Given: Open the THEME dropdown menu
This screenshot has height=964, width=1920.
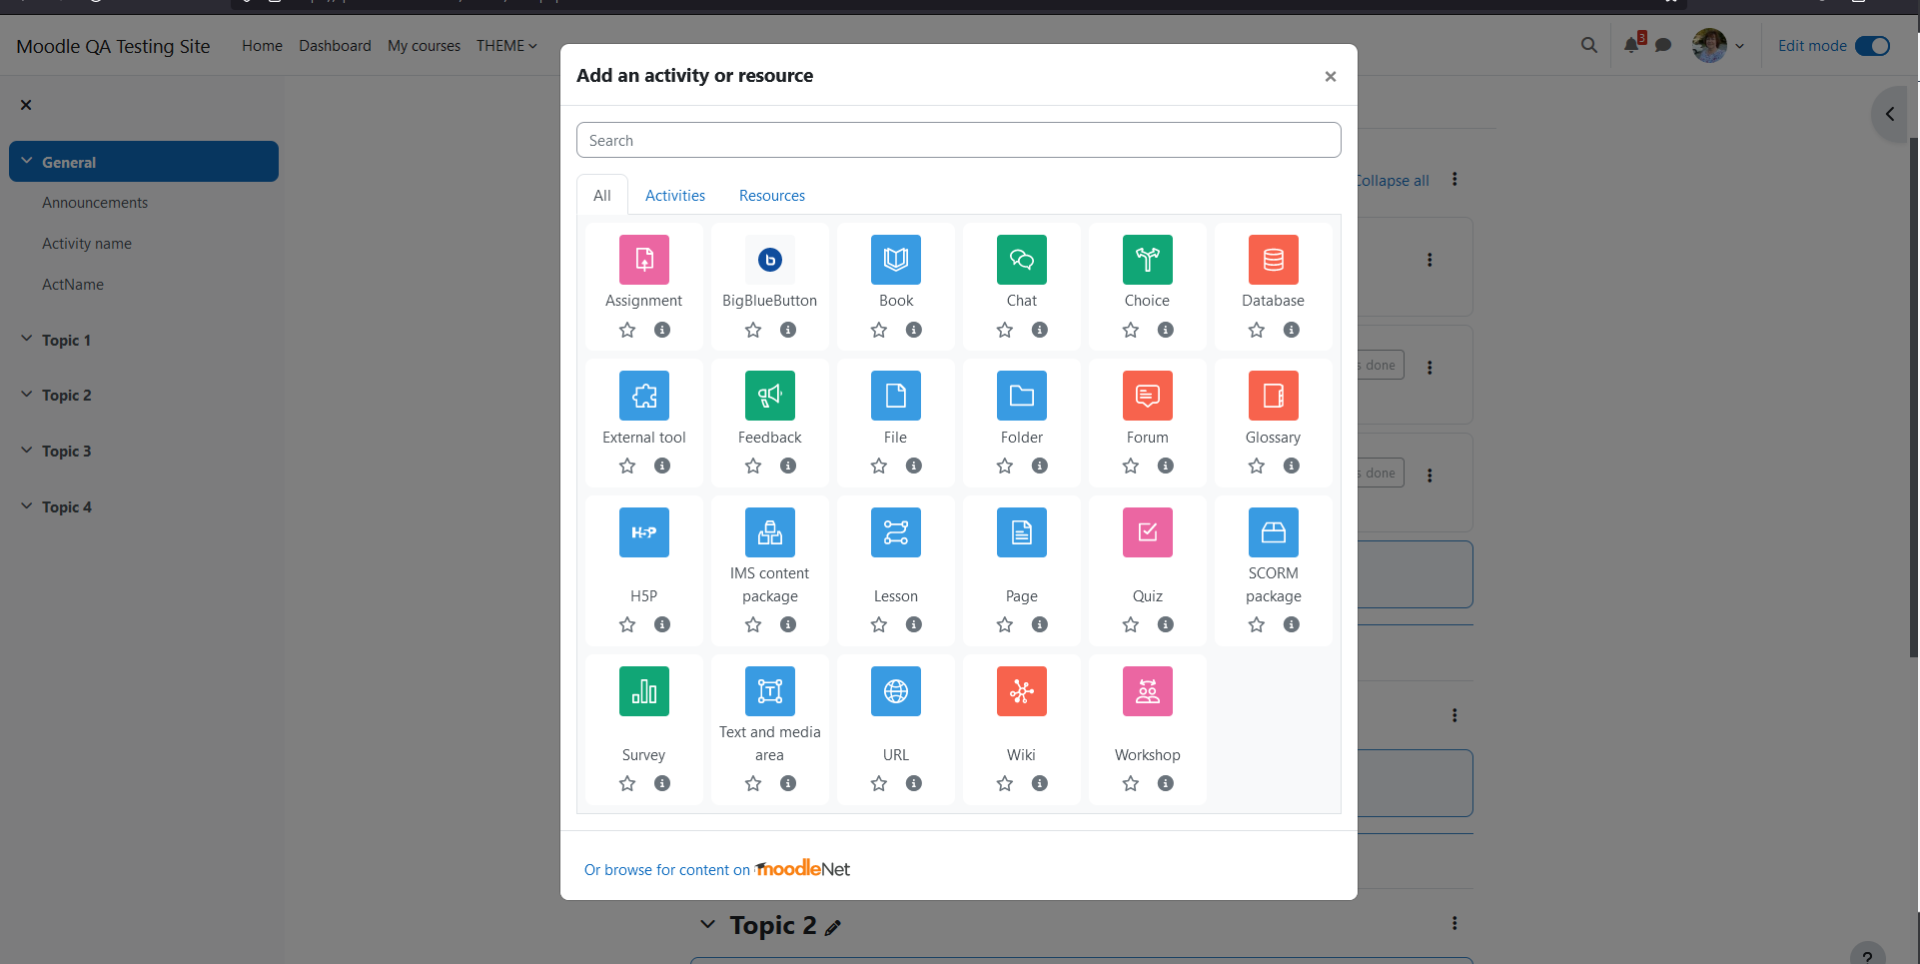Looking at the screenshot, I should pos(506,46).
